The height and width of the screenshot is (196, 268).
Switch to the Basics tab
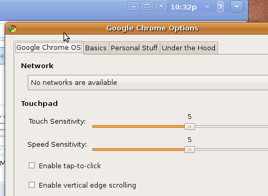96,48
